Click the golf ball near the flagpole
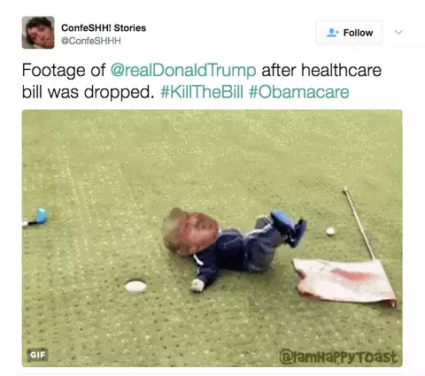This screenshot has height=376, width=425. [330, 231]
